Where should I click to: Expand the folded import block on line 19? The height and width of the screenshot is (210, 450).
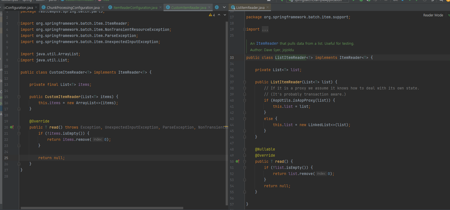245,29
